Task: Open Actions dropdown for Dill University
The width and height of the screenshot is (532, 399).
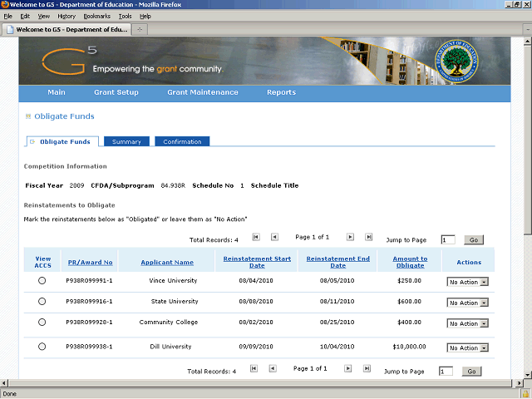Action: click(467, 347)
